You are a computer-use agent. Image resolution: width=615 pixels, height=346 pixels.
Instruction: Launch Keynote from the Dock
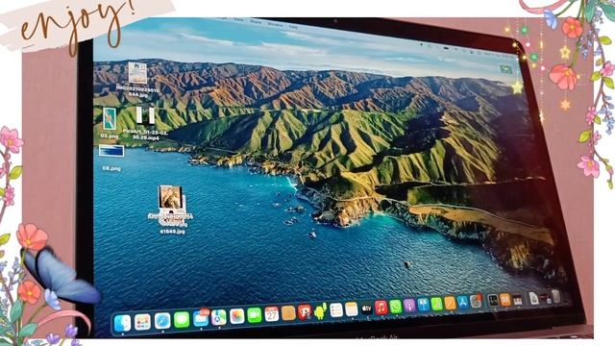pyautogui.click(x=423, y=305)
